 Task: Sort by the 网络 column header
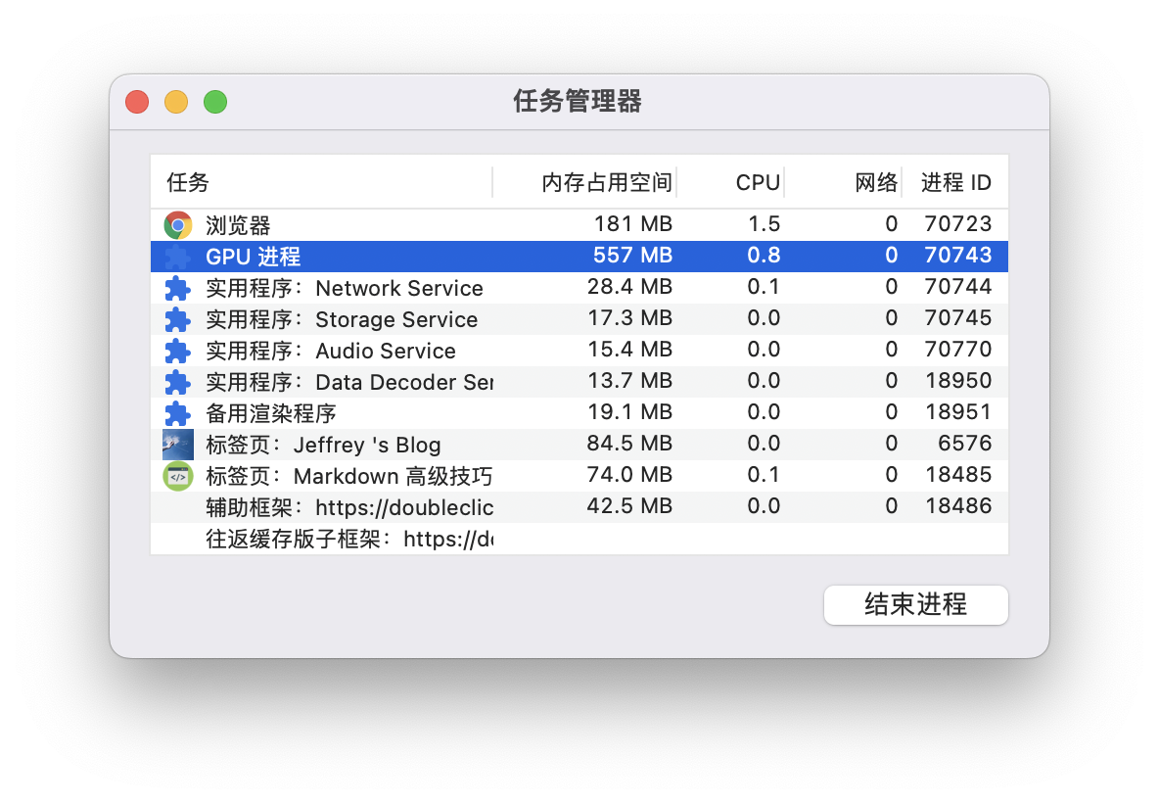point(875,183)
